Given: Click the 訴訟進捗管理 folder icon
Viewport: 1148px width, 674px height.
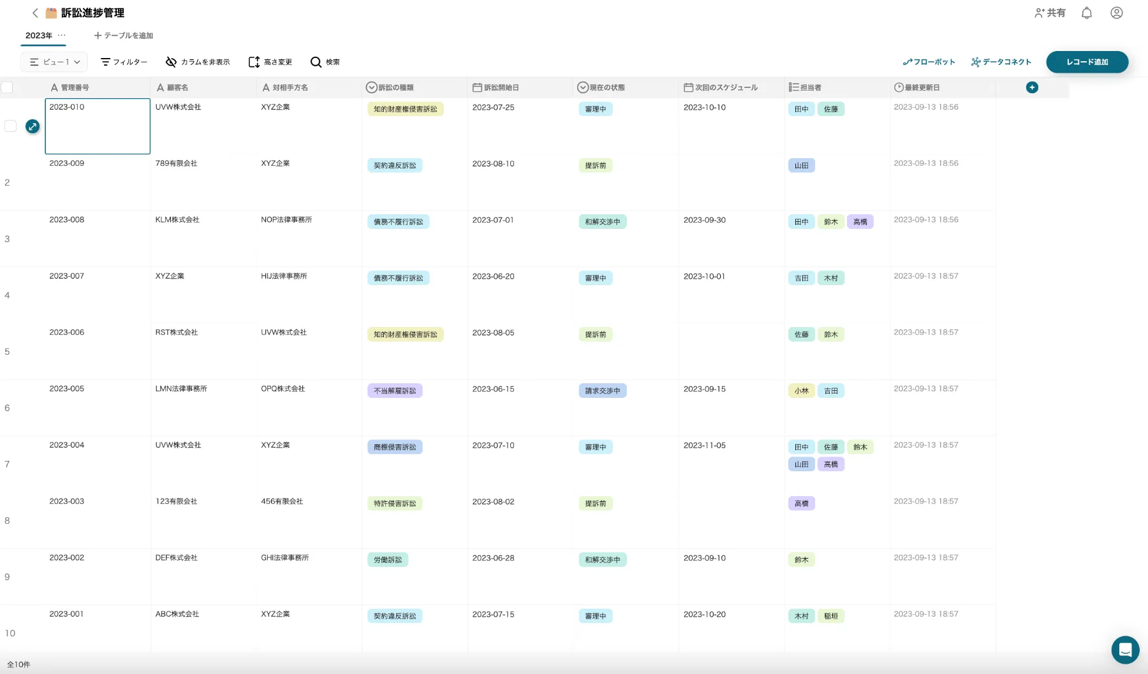Looking at the screenshot, I should 51,13.
